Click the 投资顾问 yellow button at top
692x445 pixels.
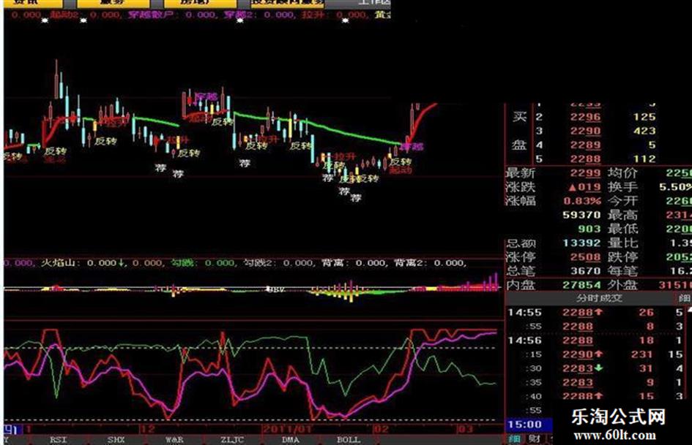coord(287,4)
